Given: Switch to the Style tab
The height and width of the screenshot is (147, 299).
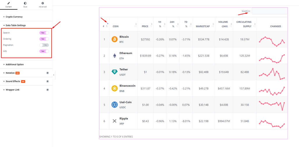Looking at the screenshot, I should [25, 5].
